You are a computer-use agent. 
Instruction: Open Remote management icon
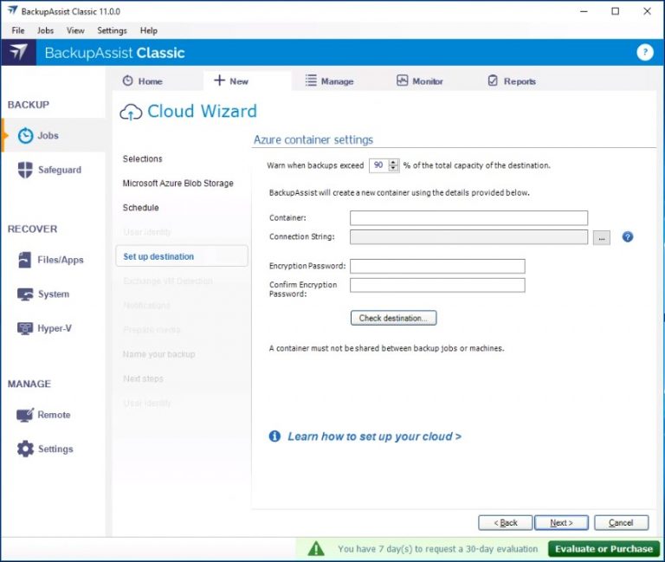26,415
